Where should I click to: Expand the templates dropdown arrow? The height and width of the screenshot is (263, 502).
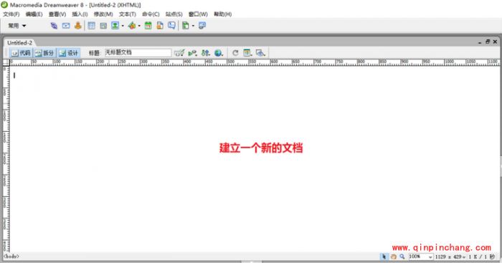(193, 26)
